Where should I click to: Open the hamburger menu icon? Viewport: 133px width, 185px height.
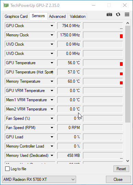[x=127, y=14]
